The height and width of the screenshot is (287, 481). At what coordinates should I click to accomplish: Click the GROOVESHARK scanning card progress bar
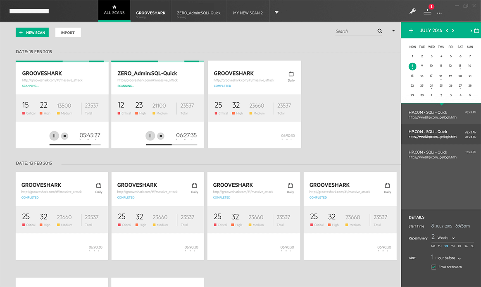[x=75, y=145]
